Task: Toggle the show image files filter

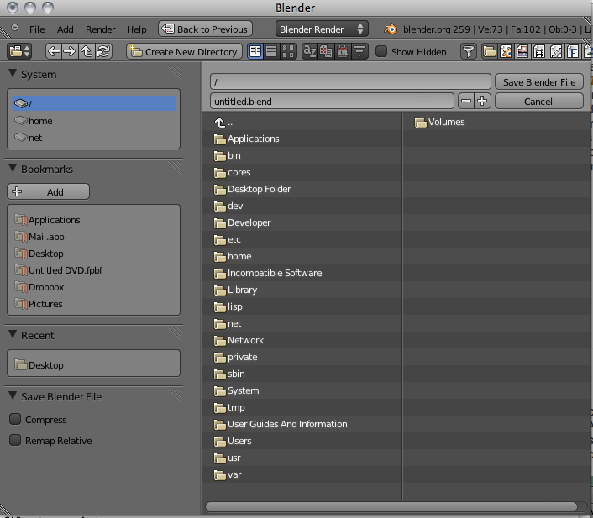Action: point(522,51)
